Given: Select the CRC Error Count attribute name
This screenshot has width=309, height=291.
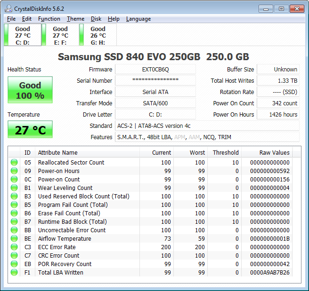Looking at the screenshot, I should pyautogui.click(x=58, y=255).
